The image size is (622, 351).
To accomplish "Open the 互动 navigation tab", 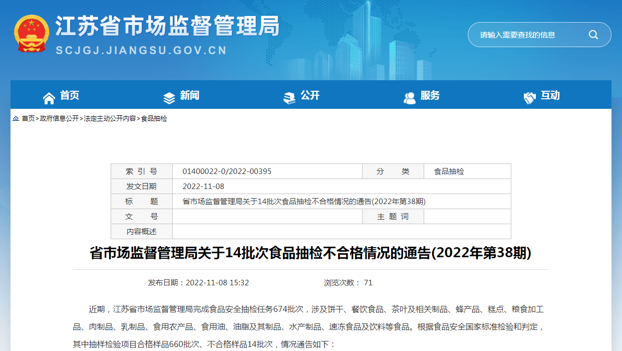I will tap(550, 95).
